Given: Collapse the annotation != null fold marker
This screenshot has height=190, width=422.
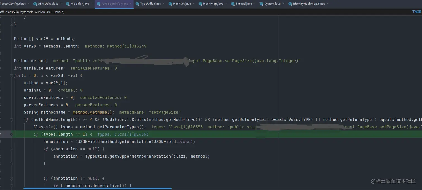Looking at the screenshot, I should click(x=11, y=179).
